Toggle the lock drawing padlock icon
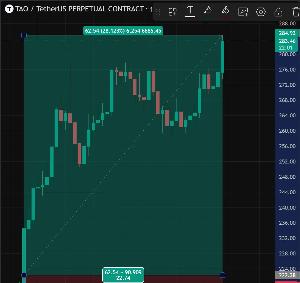Image resolution: width=300 pixels, height=283 pixels. (x=278, y=12)
